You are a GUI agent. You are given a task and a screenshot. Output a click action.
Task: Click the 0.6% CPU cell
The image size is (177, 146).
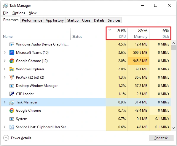[x=117, y=127]
